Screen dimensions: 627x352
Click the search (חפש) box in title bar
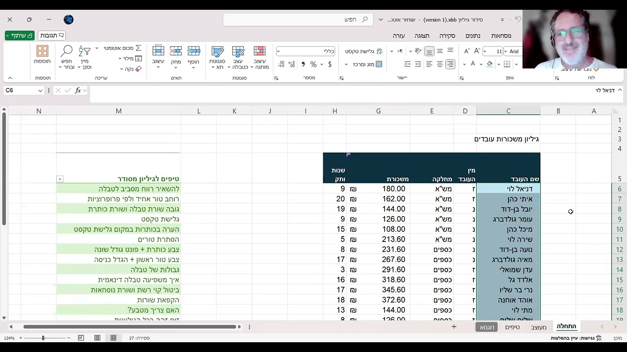(297, 20)
